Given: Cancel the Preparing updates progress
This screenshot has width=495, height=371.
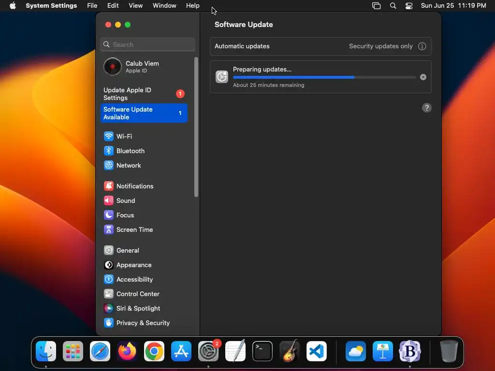Looking at the screenshot, I should [423, 77].
